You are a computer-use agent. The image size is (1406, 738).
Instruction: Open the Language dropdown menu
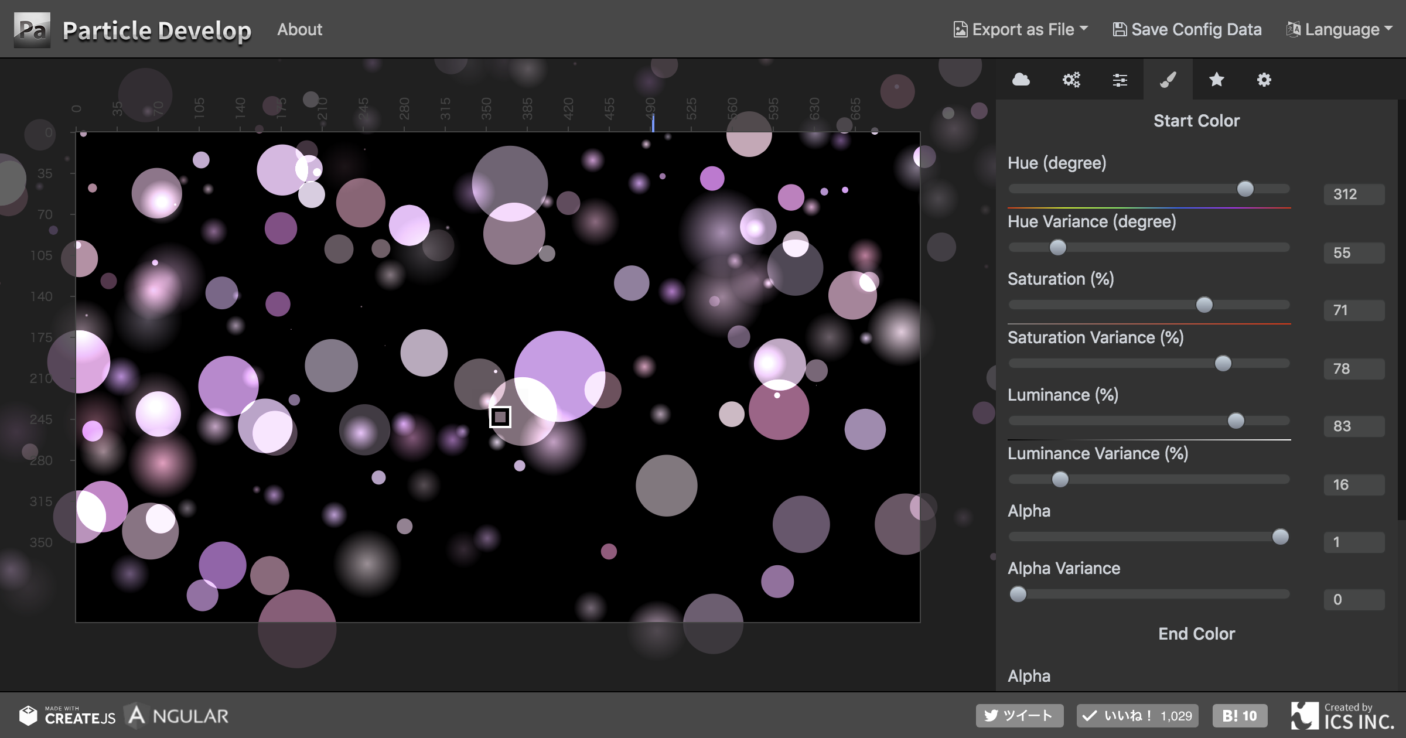pyautogui.click(x=1340, y=29)
